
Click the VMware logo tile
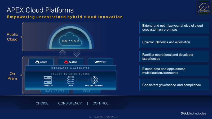pyautogui.click(x=100, y=62)
